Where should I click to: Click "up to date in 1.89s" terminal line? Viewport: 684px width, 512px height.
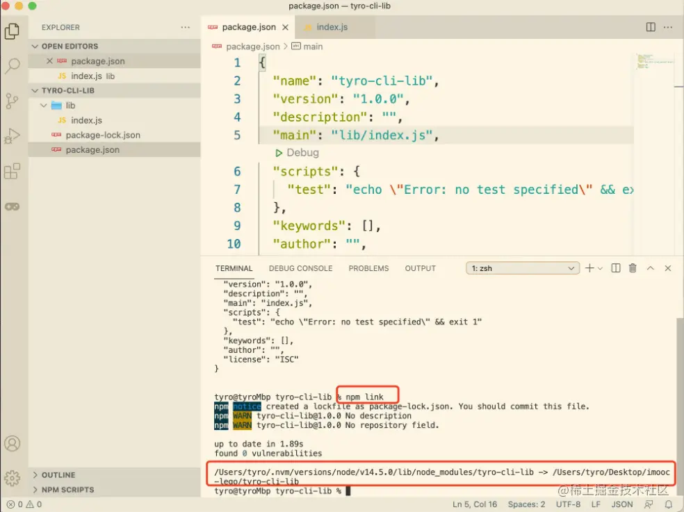[x=259, y=444]
